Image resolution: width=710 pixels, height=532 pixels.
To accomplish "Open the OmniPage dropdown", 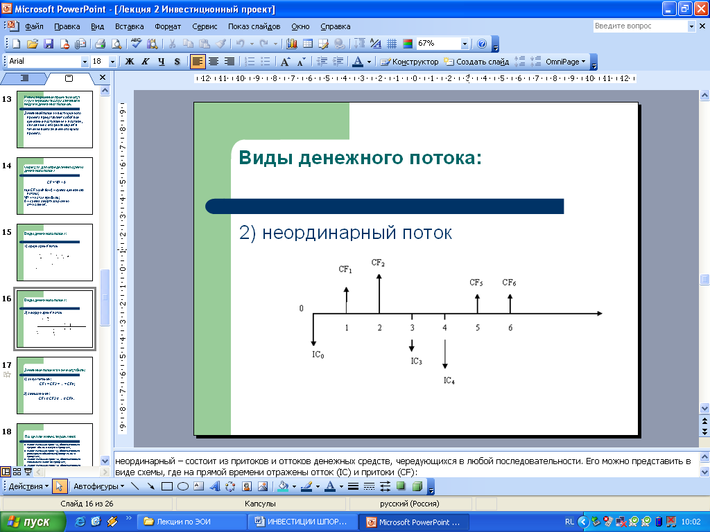I will (x=566, y=62).
